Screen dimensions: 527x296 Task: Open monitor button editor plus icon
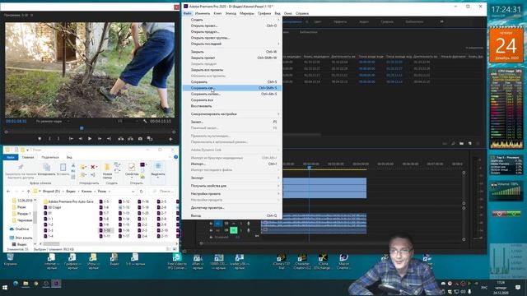pyautogui.click(x=170, y=139)
